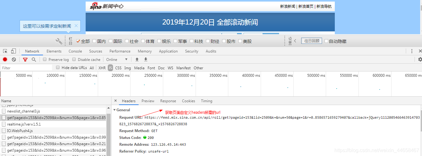Select the newslist_channel3.js request
The width and height of the screenshot is (422, 156).
(53, 111)
